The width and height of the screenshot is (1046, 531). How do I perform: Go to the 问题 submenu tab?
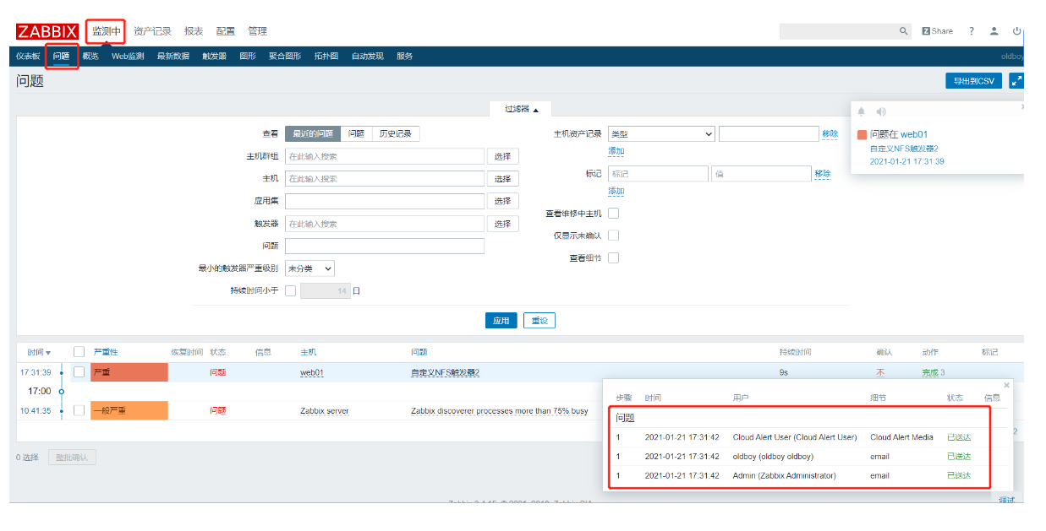[61, 57]
